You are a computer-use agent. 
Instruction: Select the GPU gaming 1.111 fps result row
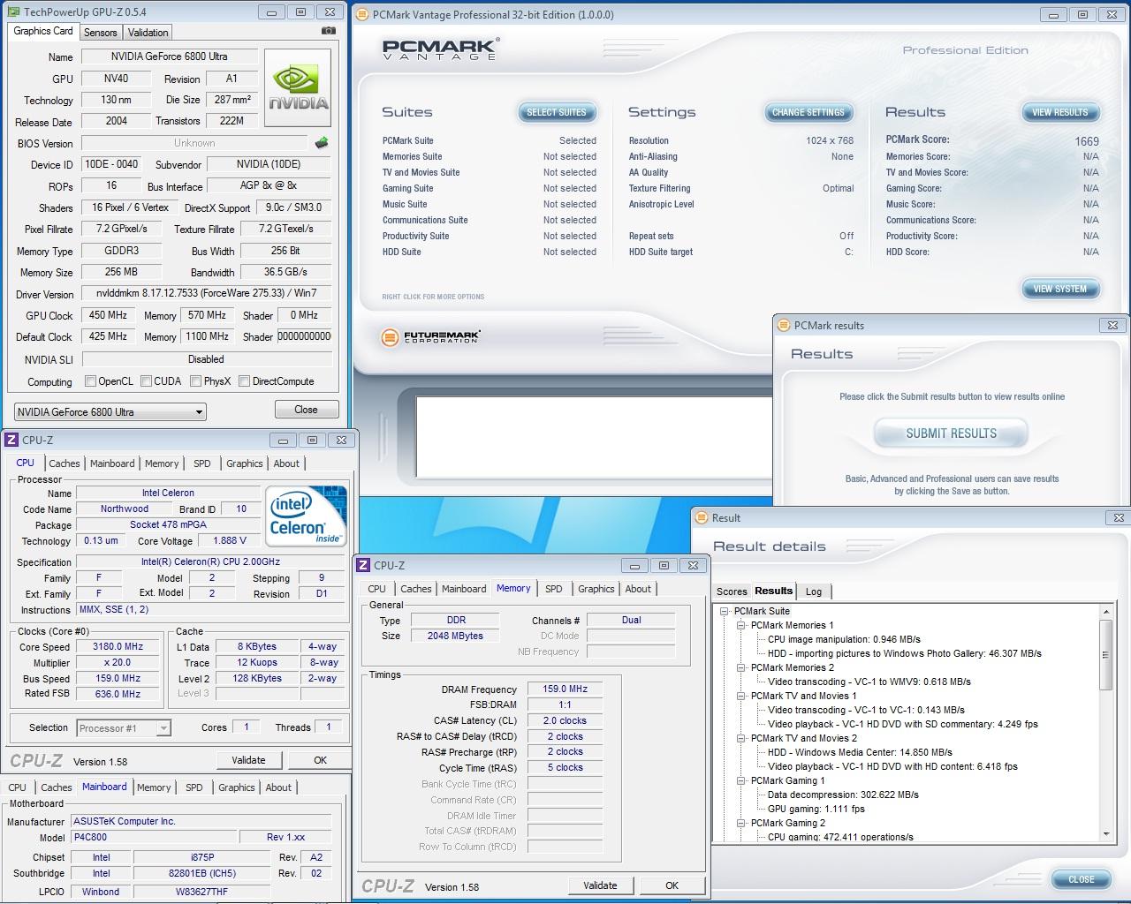click(816, 809)
